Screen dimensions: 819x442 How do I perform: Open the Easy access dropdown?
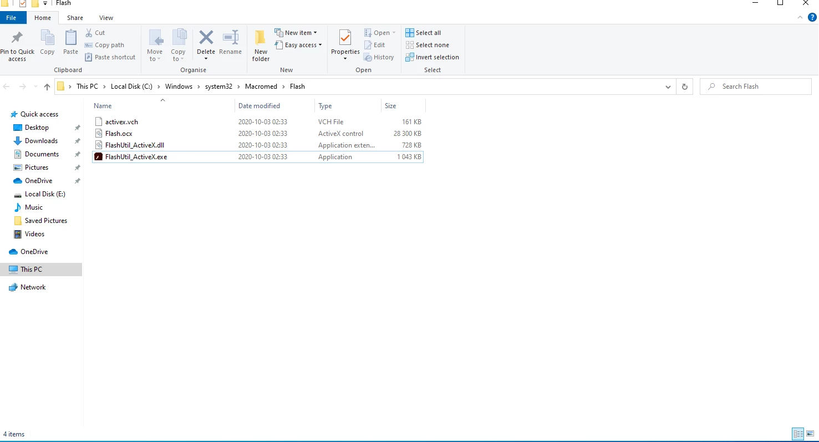(x=298, y=45)
